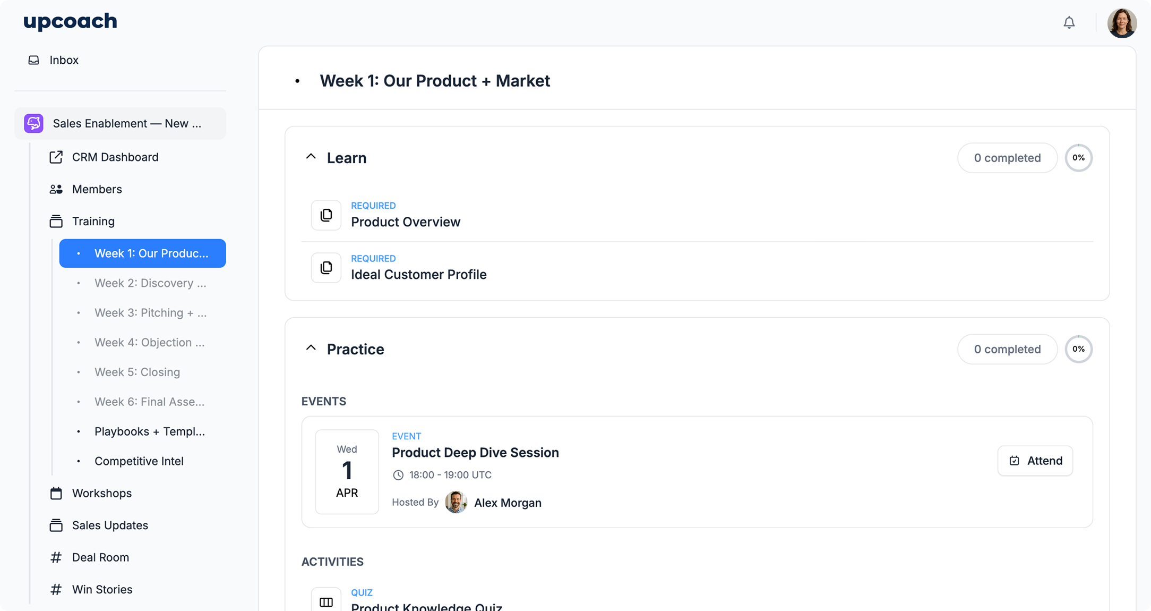The image size is (1151, 611).
Task: Switch to Deal Room channel
Action: pyautogui.click(x=100, y=557)
